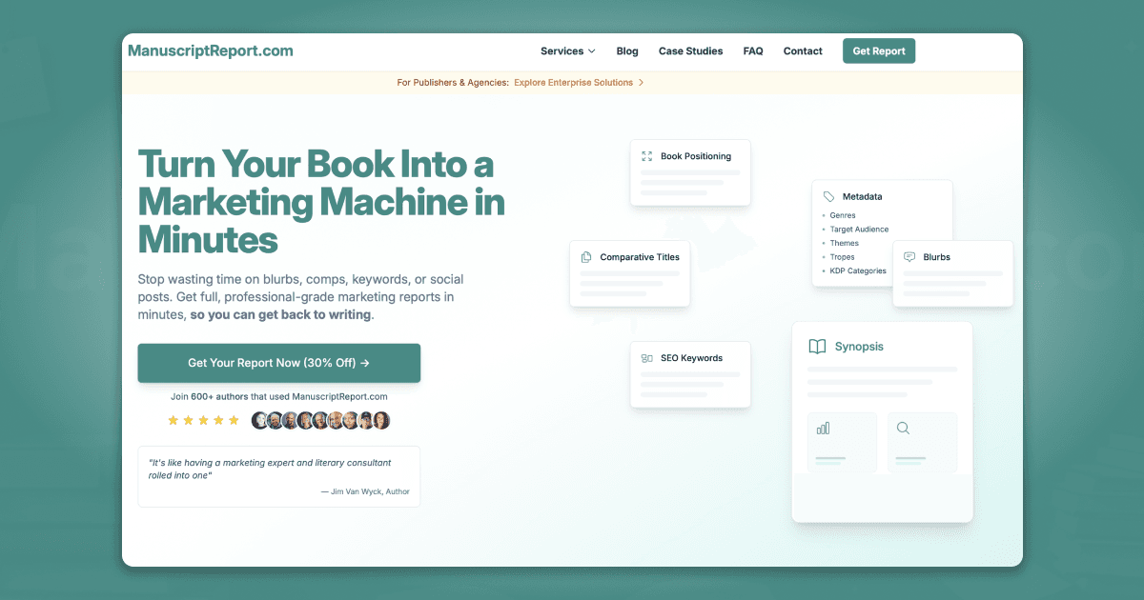Click 'For Publishers & Agencies:' text
This screenshot has height=600, width=1144.
(453, 83)
